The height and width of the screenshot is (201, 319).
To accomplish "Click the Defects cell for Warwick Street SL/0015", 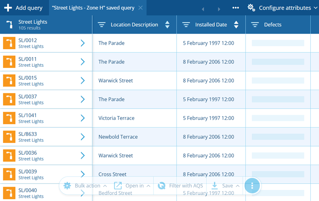I will click(278, 81).
